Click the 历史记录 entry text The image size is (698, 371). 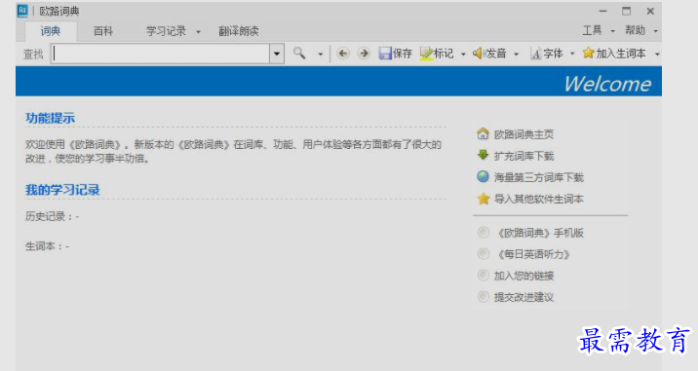point(52,216)
